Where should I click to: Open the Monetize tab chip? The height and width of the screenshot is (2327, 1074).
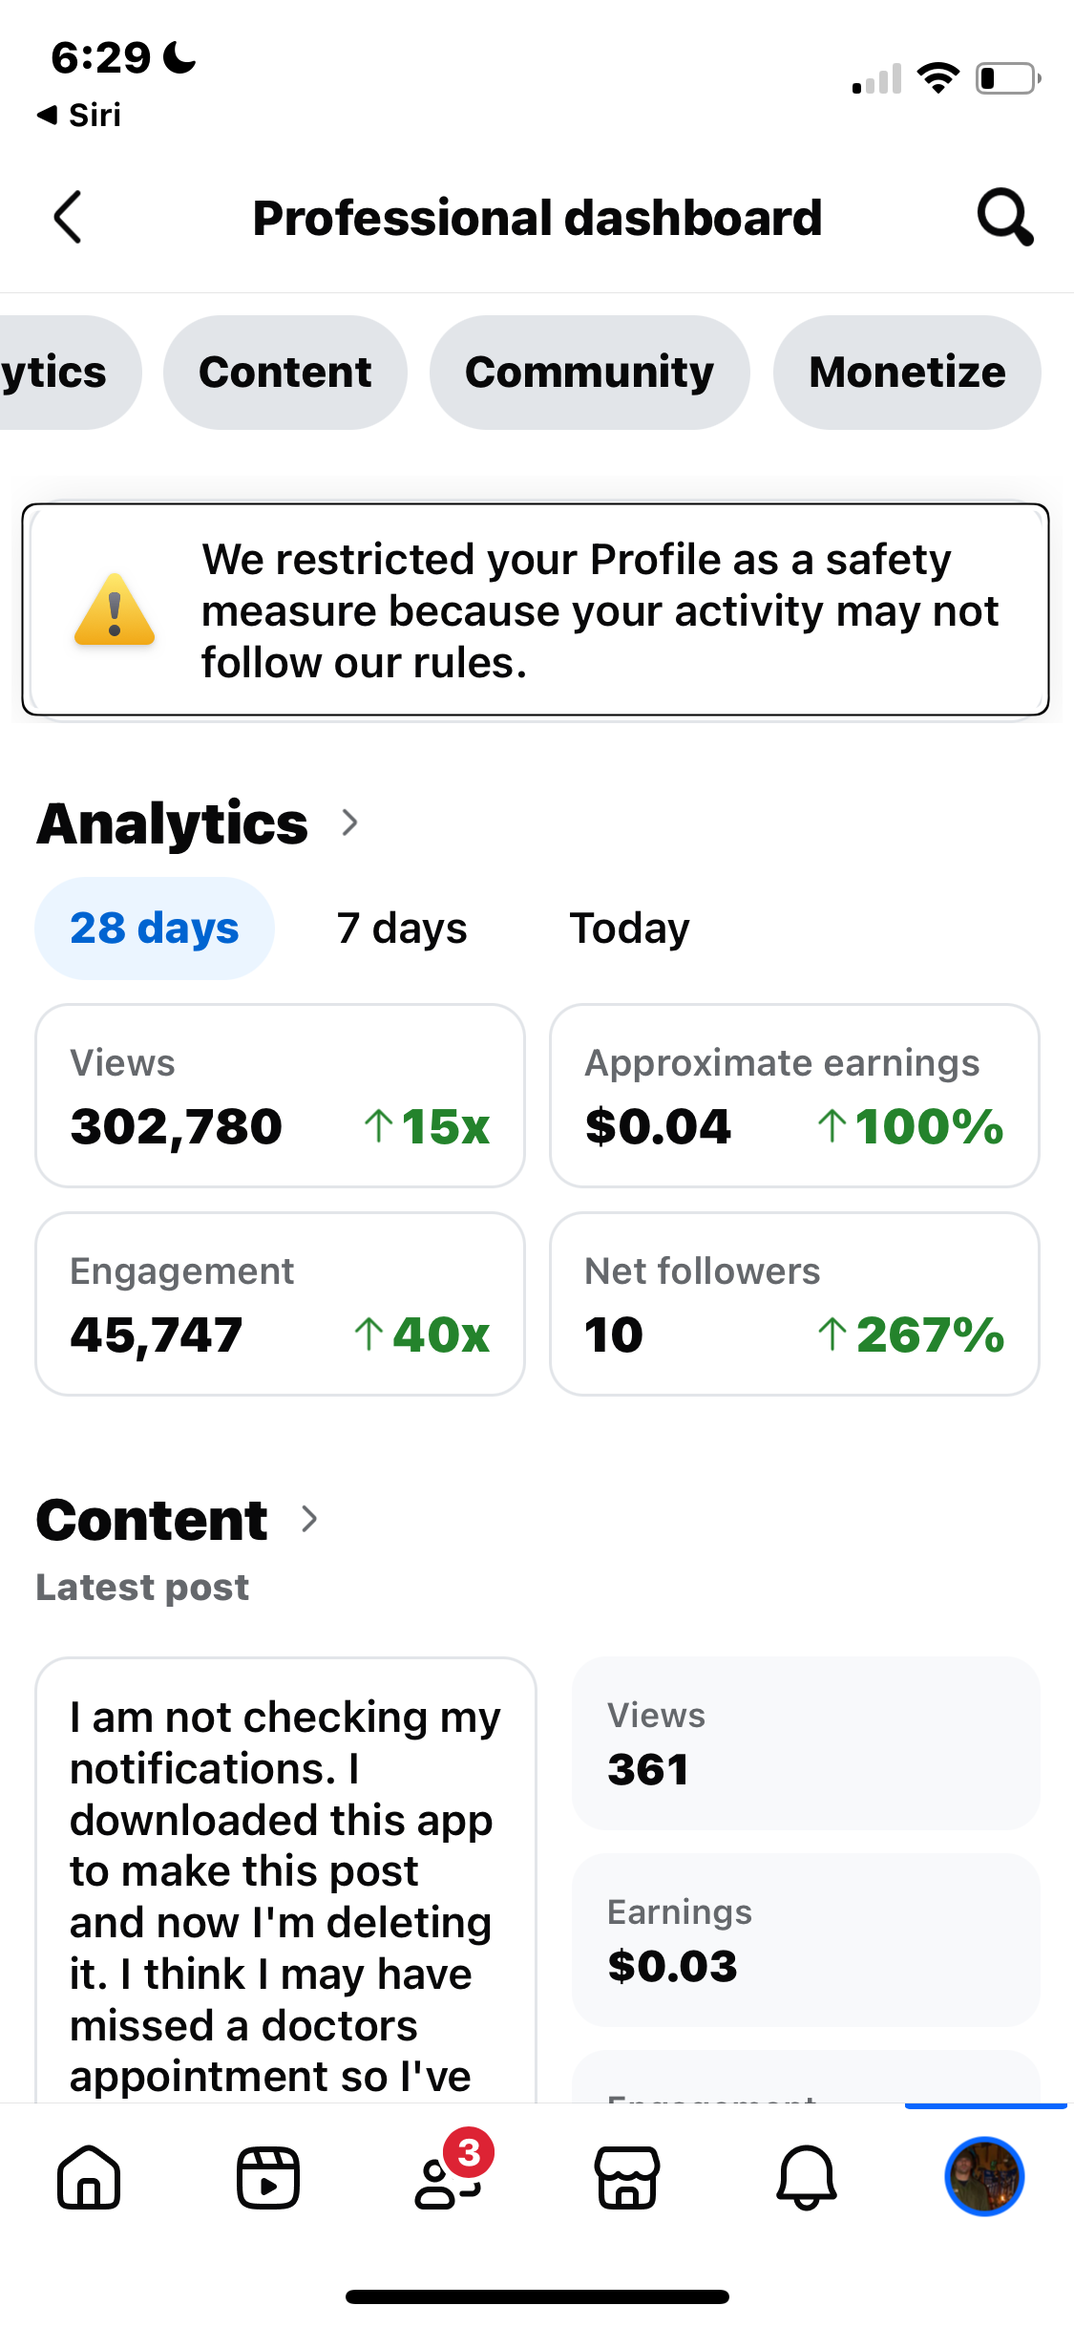pyautogui.click(x=907, y=373)
